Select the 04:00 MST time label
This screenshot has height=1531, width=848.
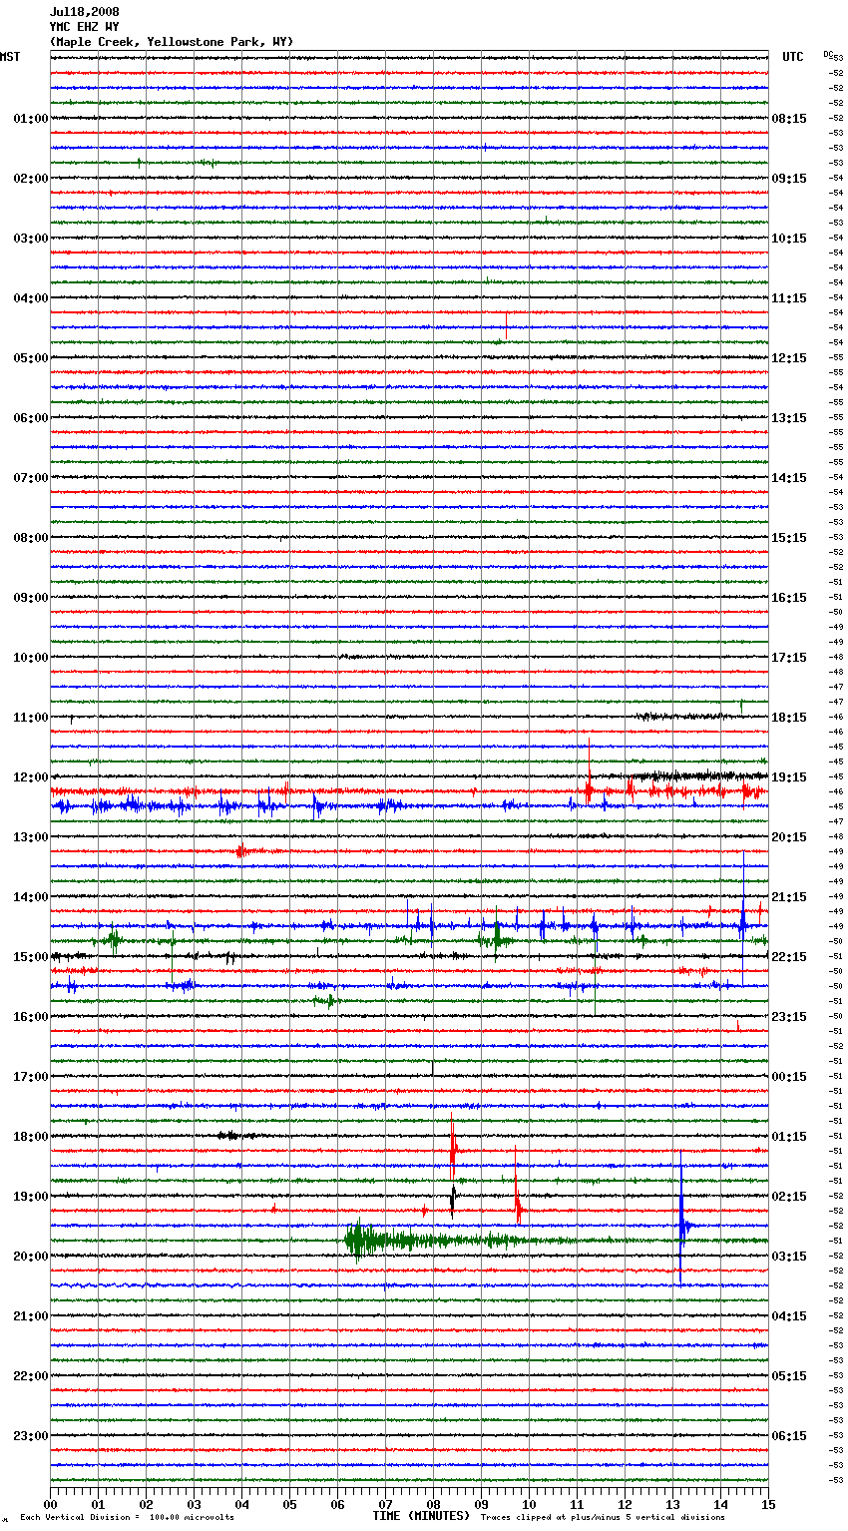click(x=31, y=298)
